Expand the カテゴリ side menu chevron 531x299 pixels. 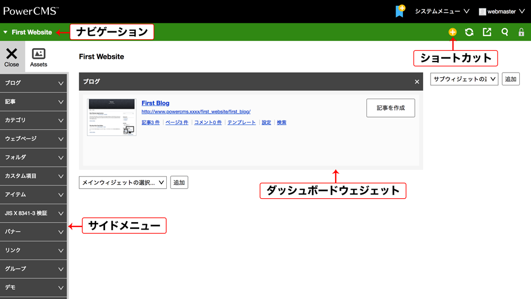[61, 120]
